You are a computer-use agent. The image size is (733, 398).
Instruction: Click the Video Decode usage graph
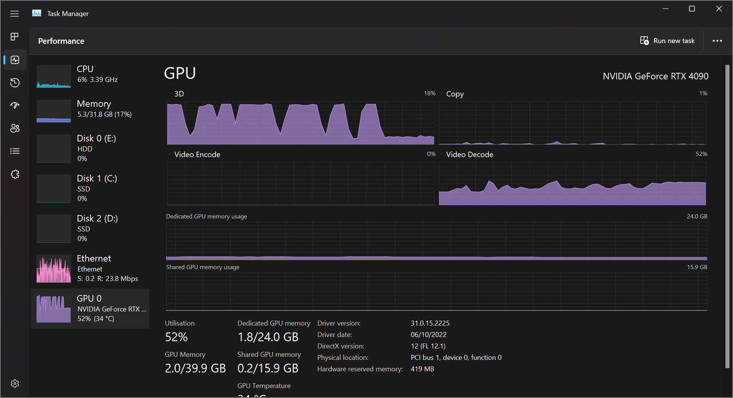click(573, 184)
